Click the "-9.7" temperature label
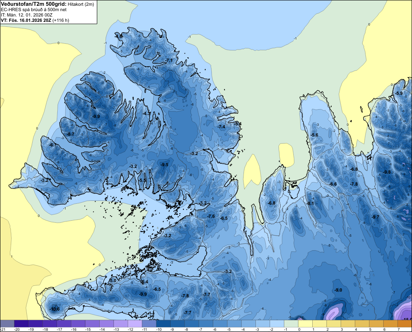Screen dimensions: 412x332 376,217
